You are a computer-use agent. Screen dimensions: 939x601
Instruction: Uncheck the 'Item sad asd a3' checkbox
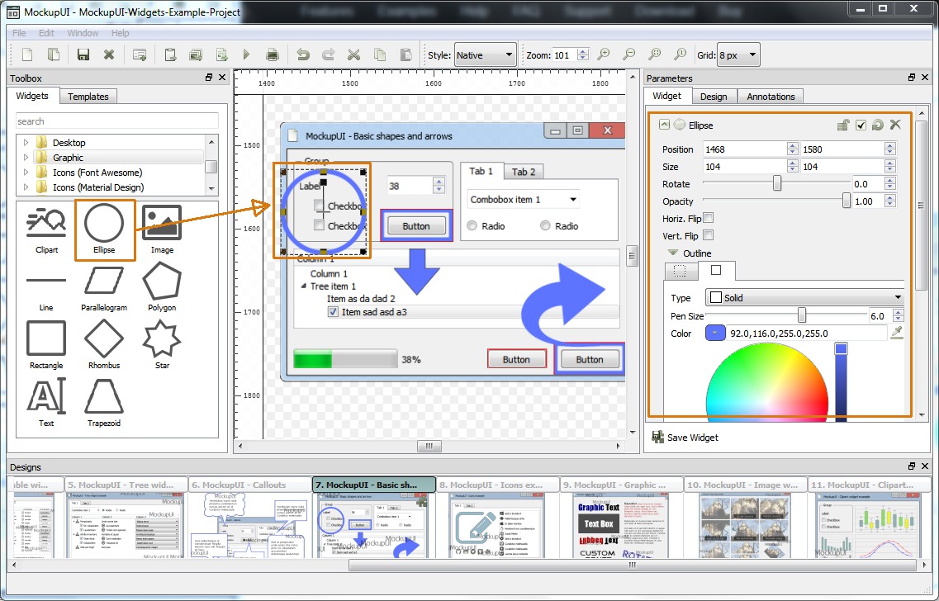pyautogui.click(x=334, y=312)
